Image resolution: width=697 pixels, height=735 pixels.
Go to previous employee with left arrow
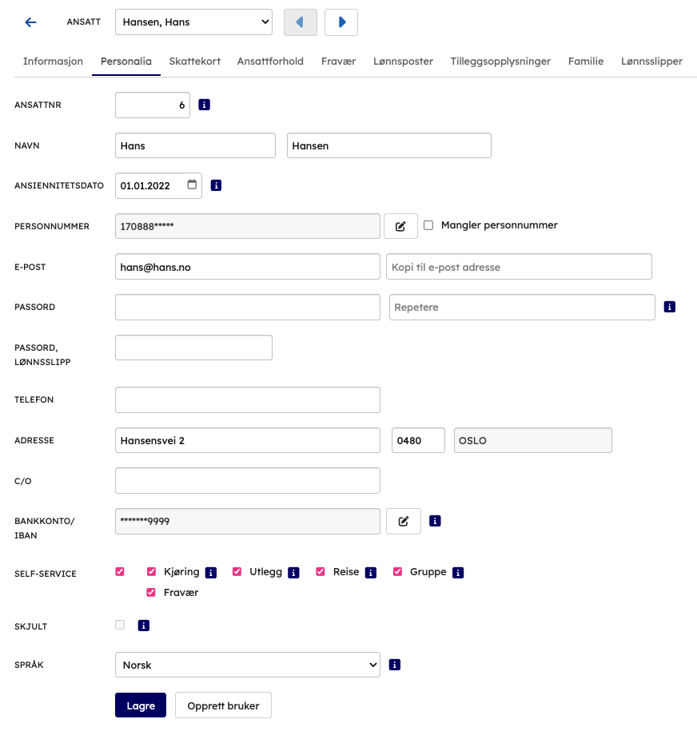coord(301,22)
